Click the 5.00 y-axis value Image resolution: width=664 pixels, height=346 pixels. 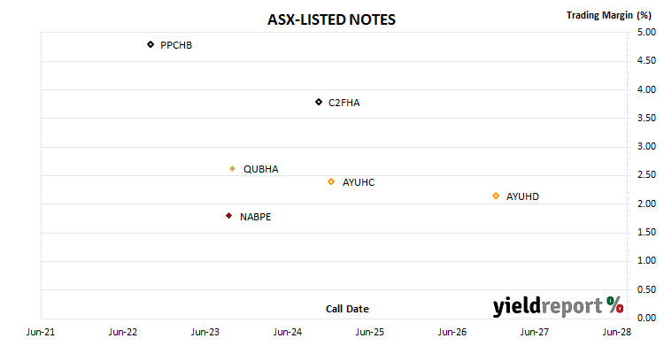[x=646, y=32]
